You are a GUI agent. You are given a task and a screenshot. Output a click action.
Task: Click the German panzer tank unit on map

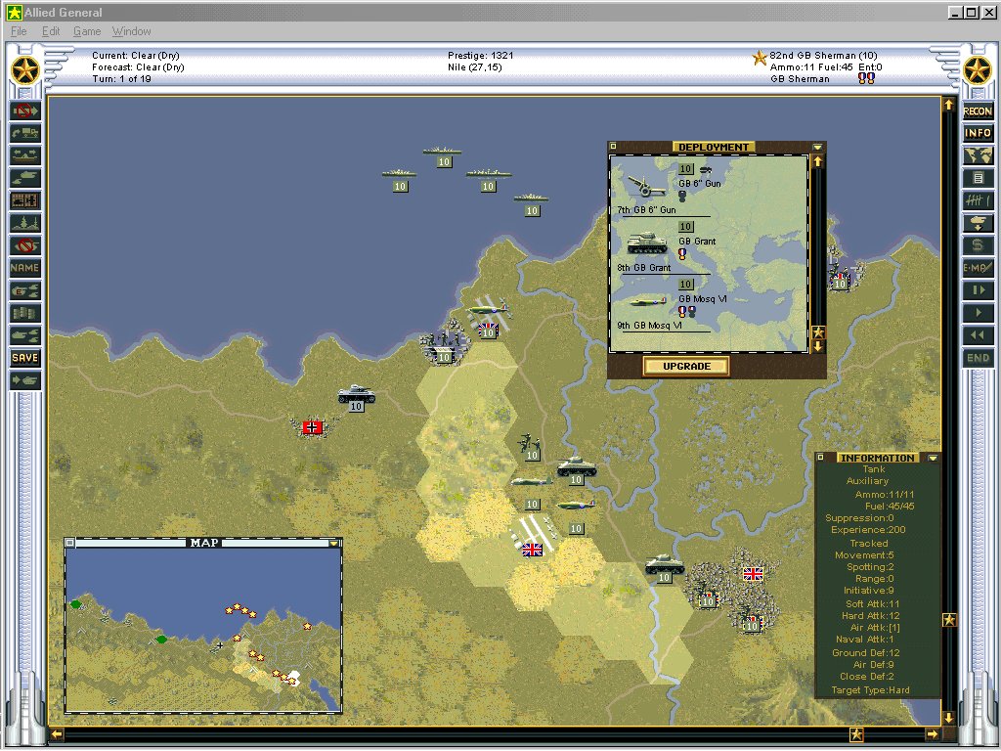[x=356, y=397]
